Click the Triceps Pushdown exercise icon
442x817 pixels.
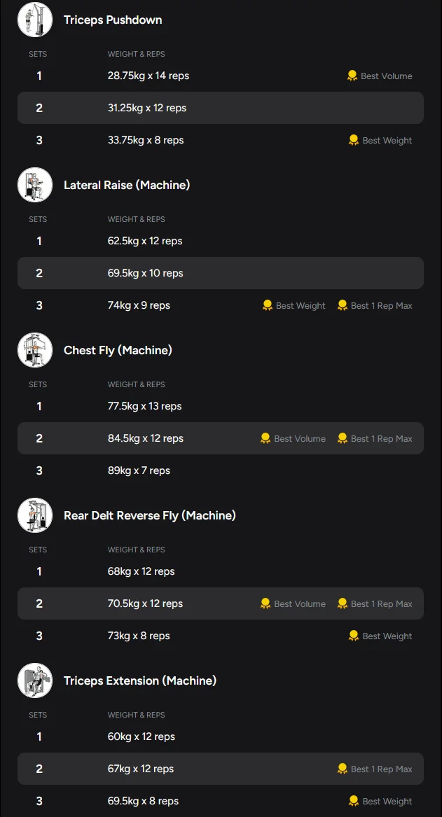click(35, 20)
